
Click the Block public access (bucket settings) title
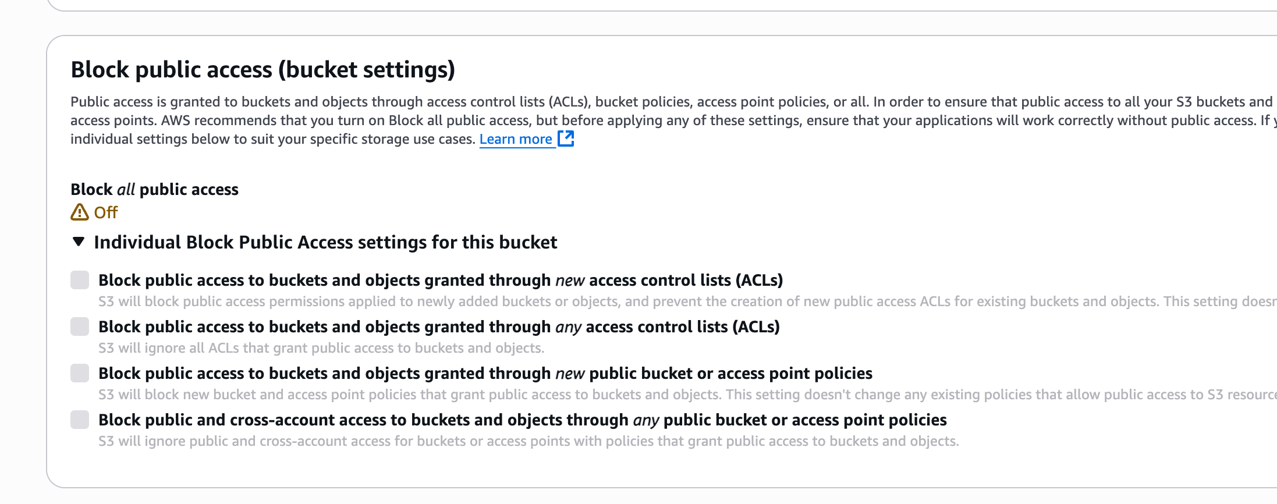263,69
